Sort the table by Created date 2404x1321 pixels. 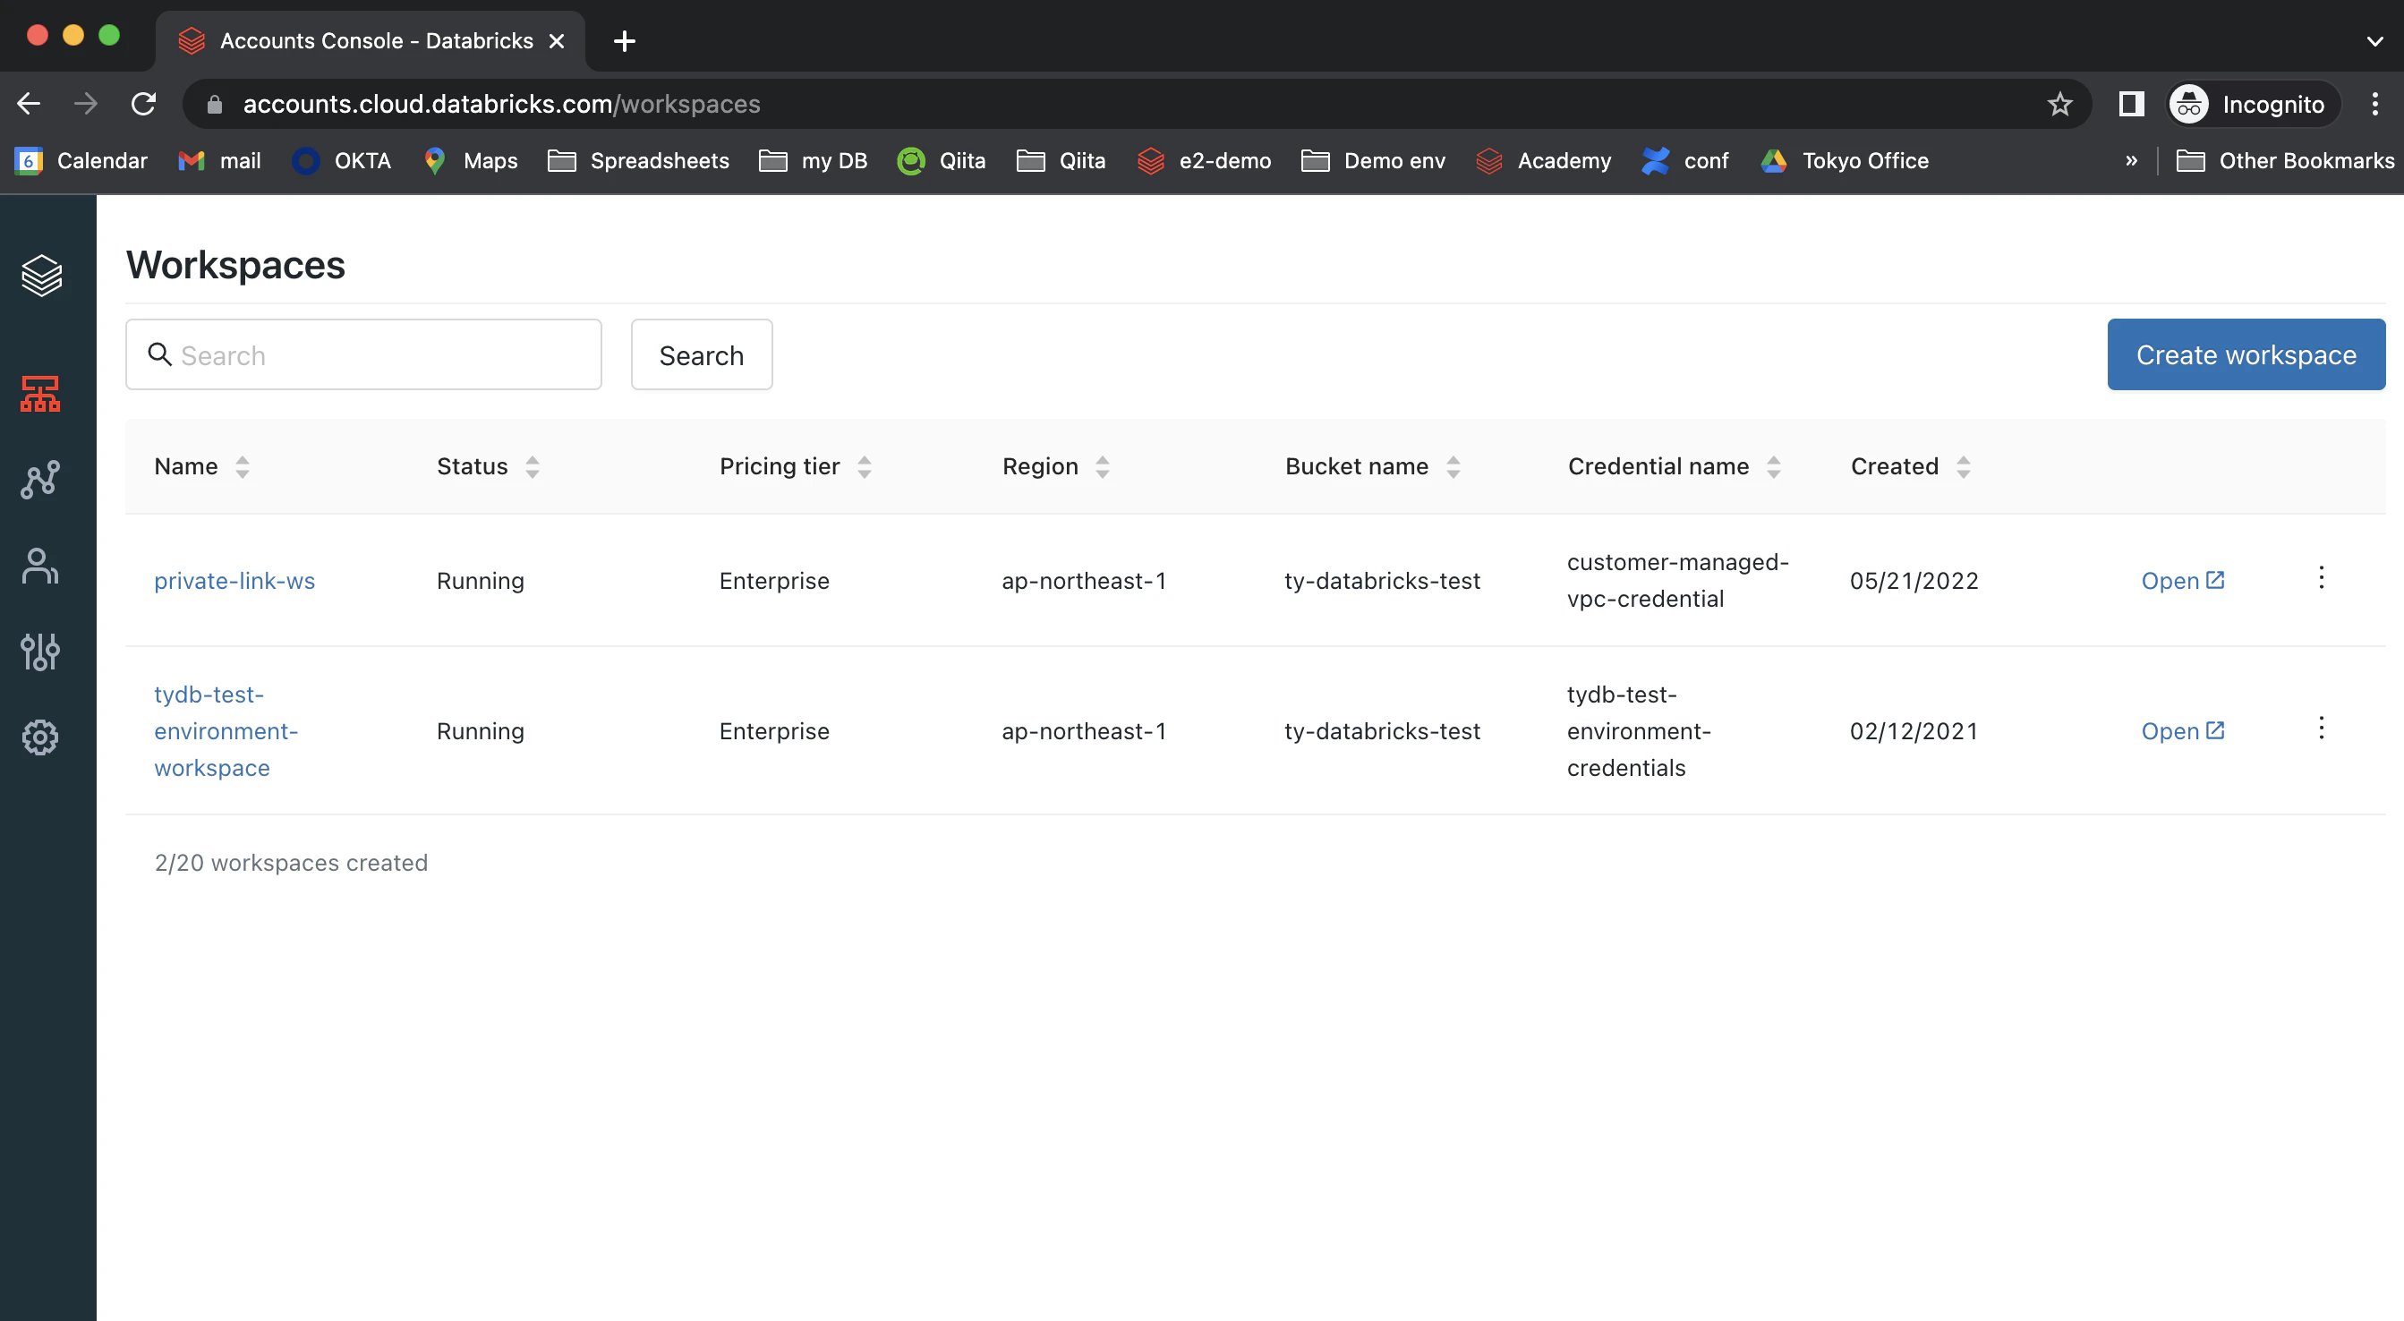1964,466
